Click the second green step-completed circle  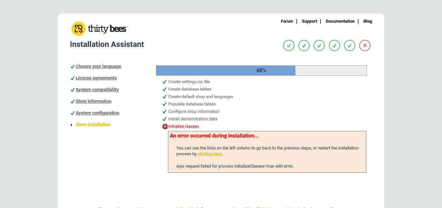[x=304, y=46]
